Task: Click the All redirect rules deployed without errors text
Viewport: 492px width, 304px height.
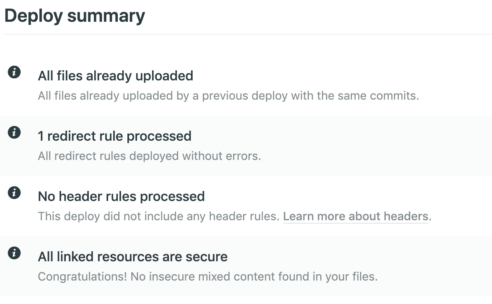Action: (149, 156)
